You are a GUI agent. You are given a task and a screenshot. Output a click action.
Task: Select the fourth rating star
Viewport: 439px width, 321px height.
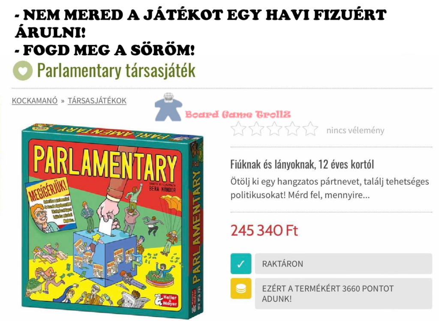point(292,129)
